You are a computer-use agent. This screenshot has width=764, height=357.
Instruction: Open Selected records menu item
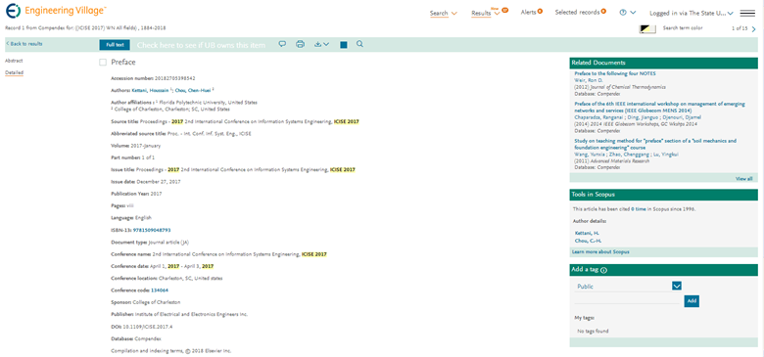580,12
